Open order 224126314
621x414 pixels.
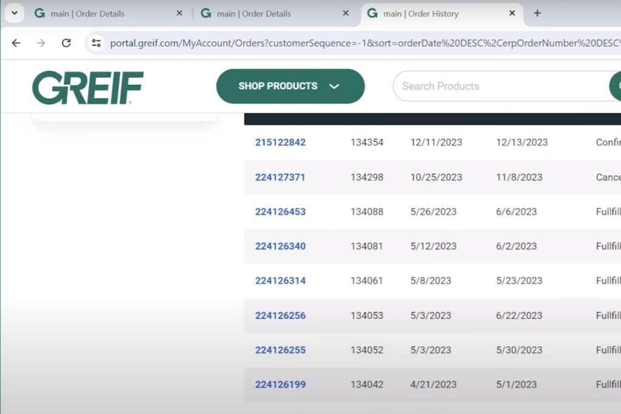click(280, 281)
